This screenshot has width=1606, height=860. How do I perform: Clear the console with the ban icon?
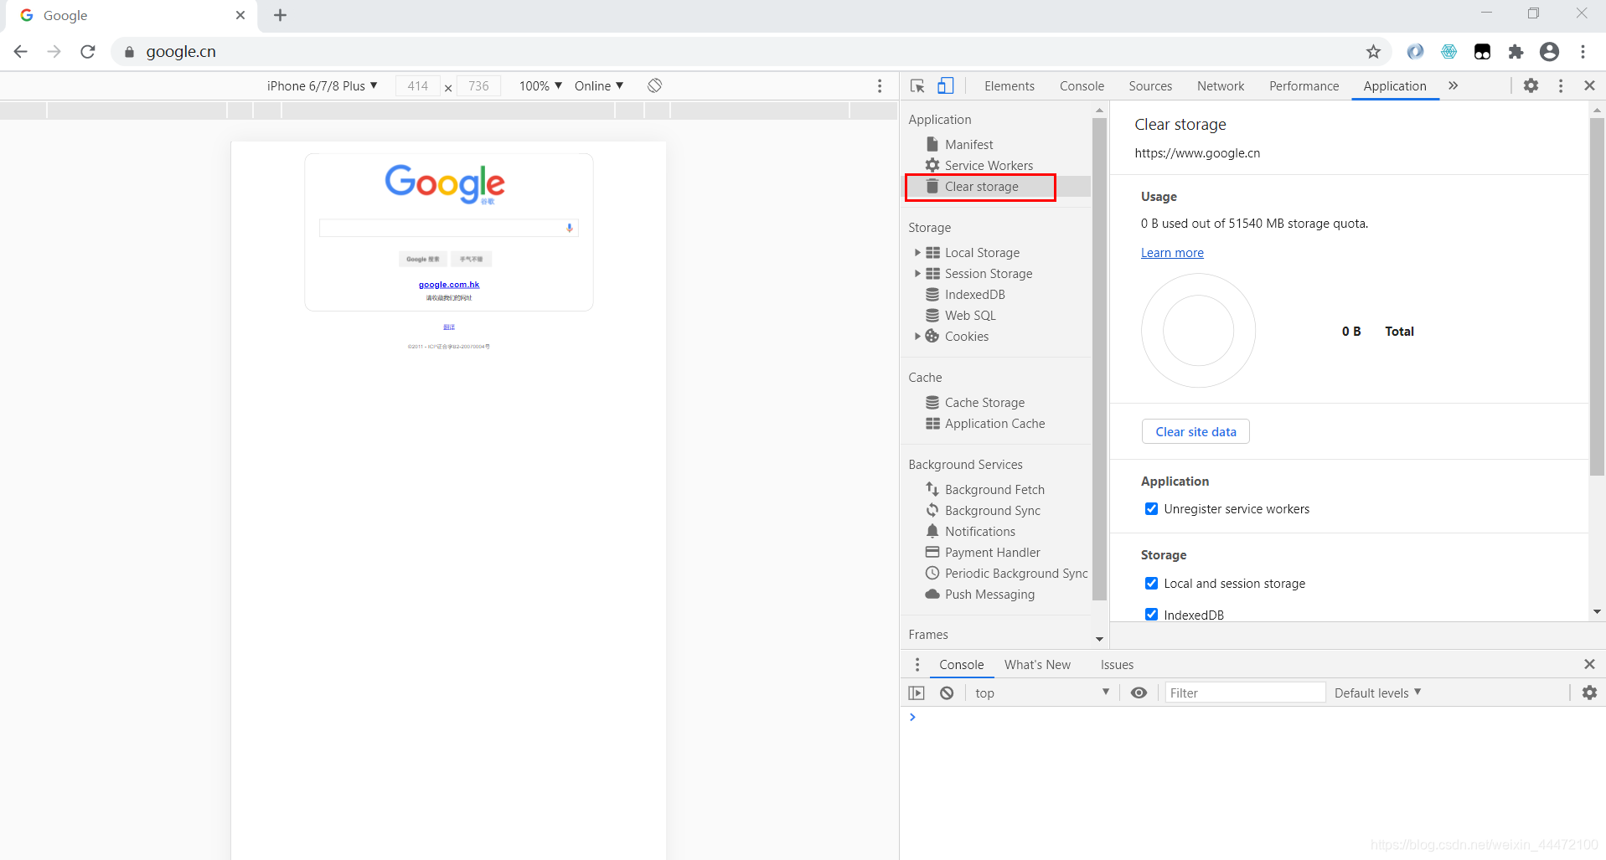click(x=947, y=693)
